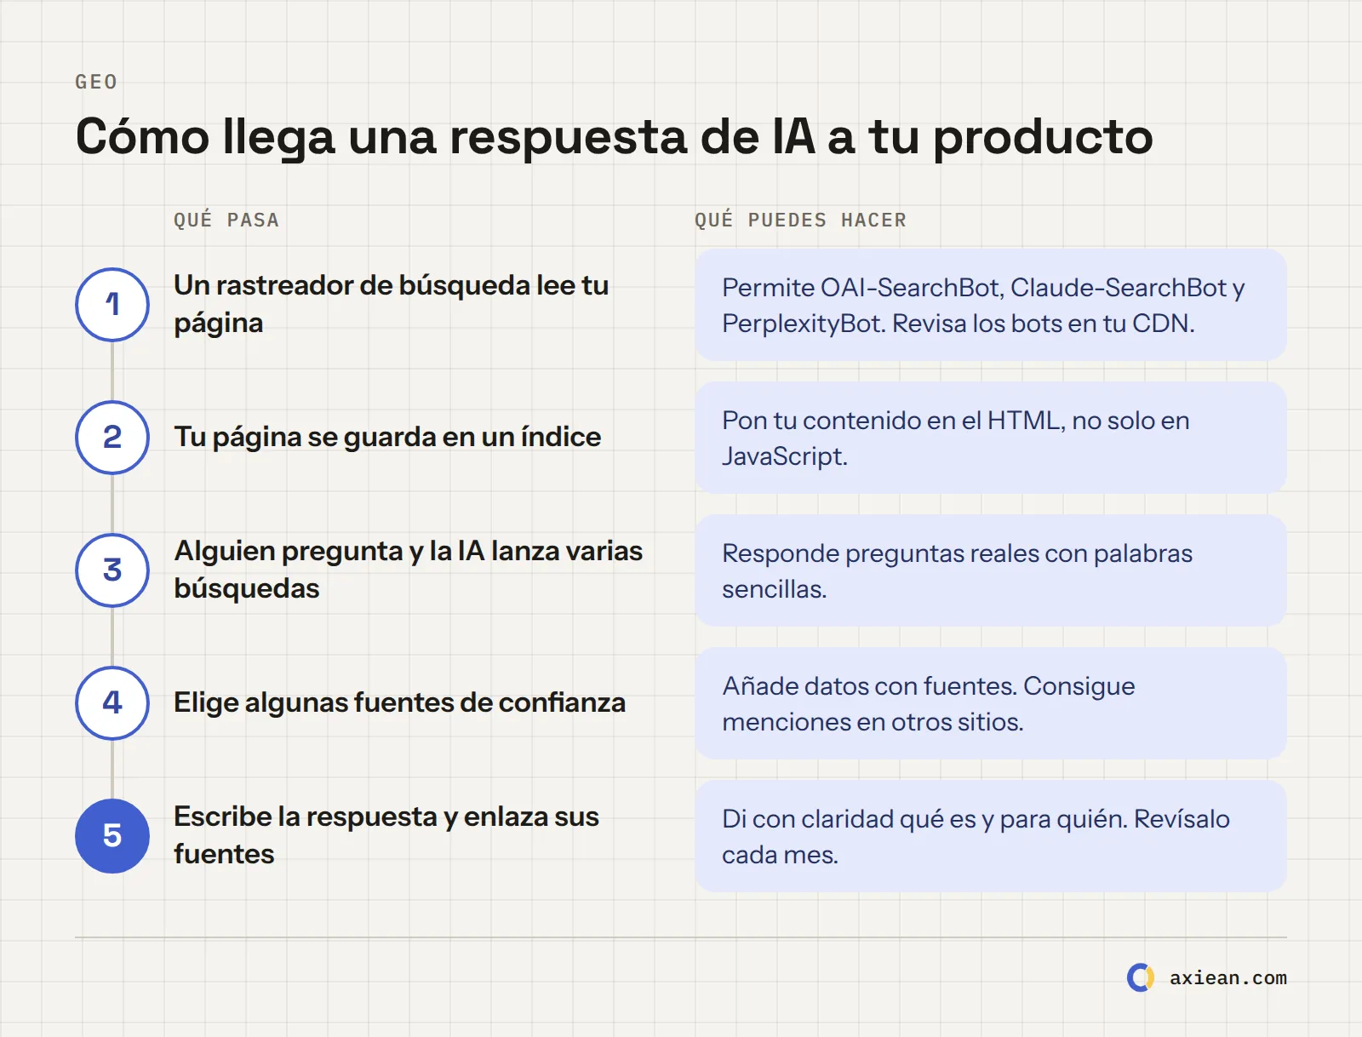Select 'Escribe la respuesta y enlaza sus fuentes'

386,835
